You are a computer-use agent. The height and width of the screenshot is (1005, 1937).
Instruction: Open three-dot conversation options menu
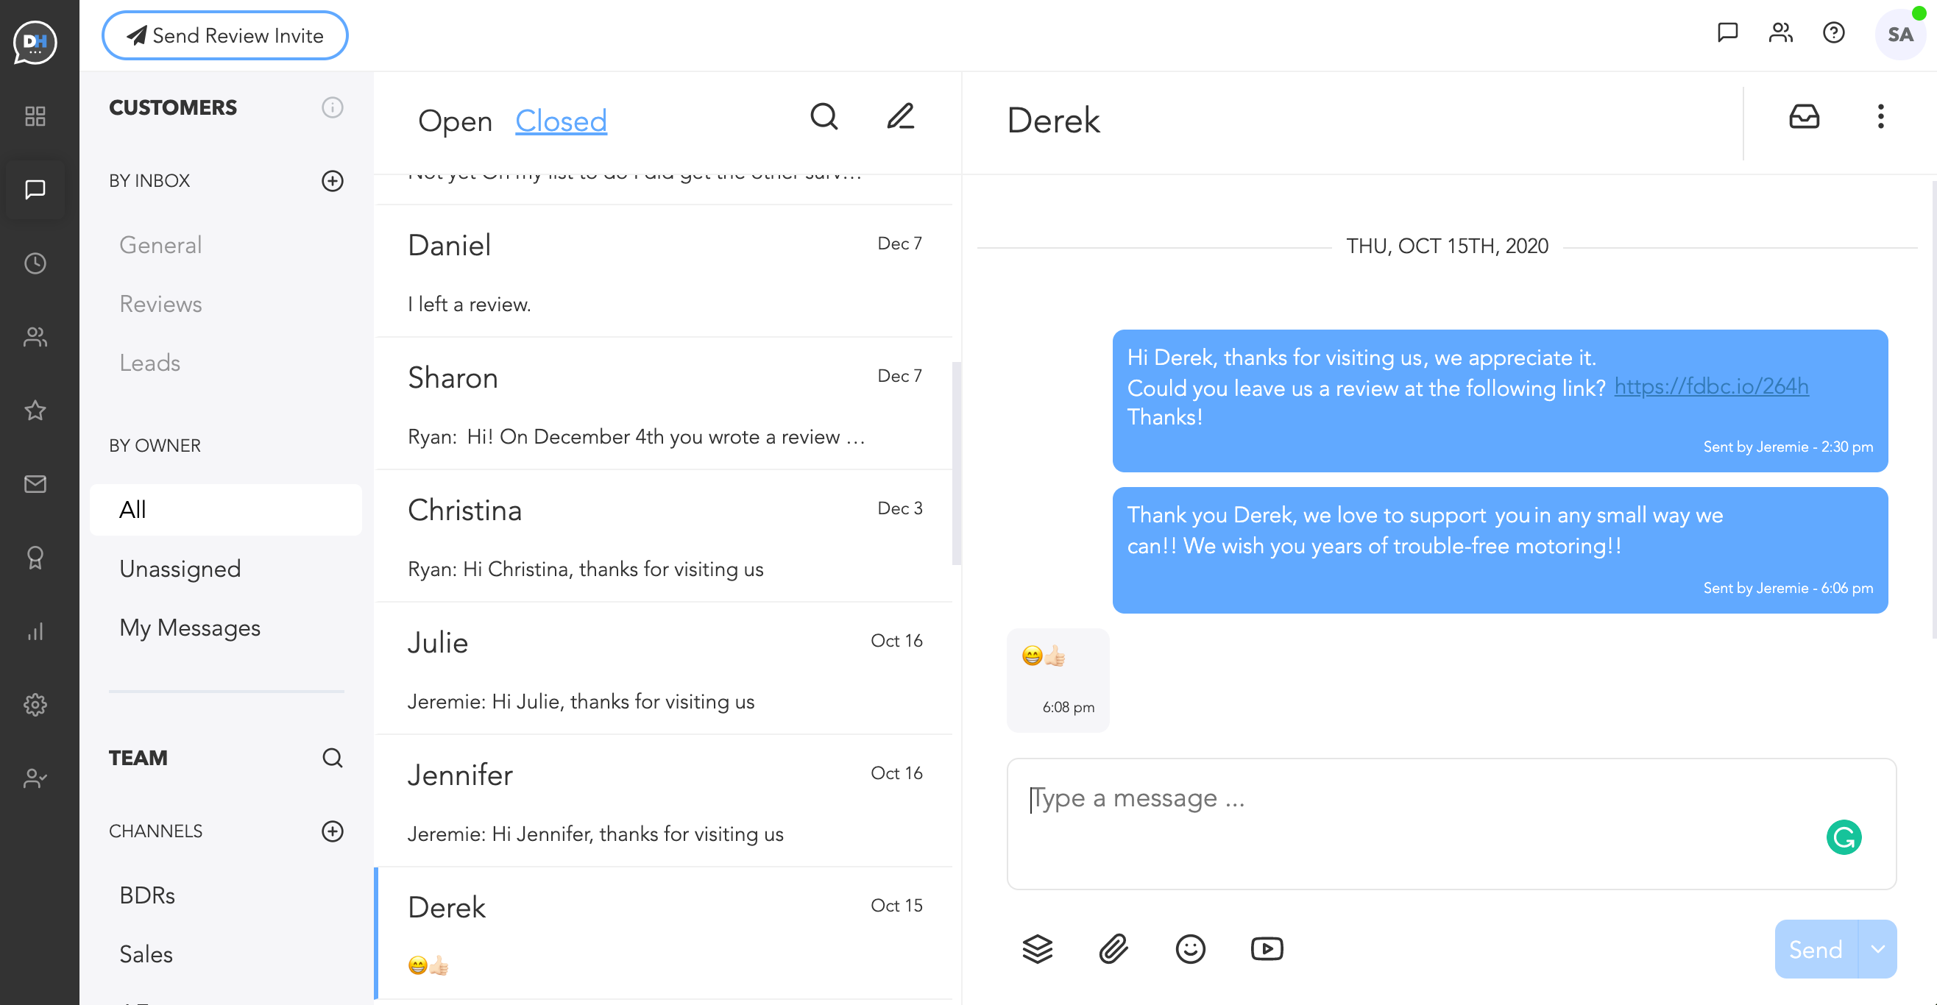coord(1880,117)
